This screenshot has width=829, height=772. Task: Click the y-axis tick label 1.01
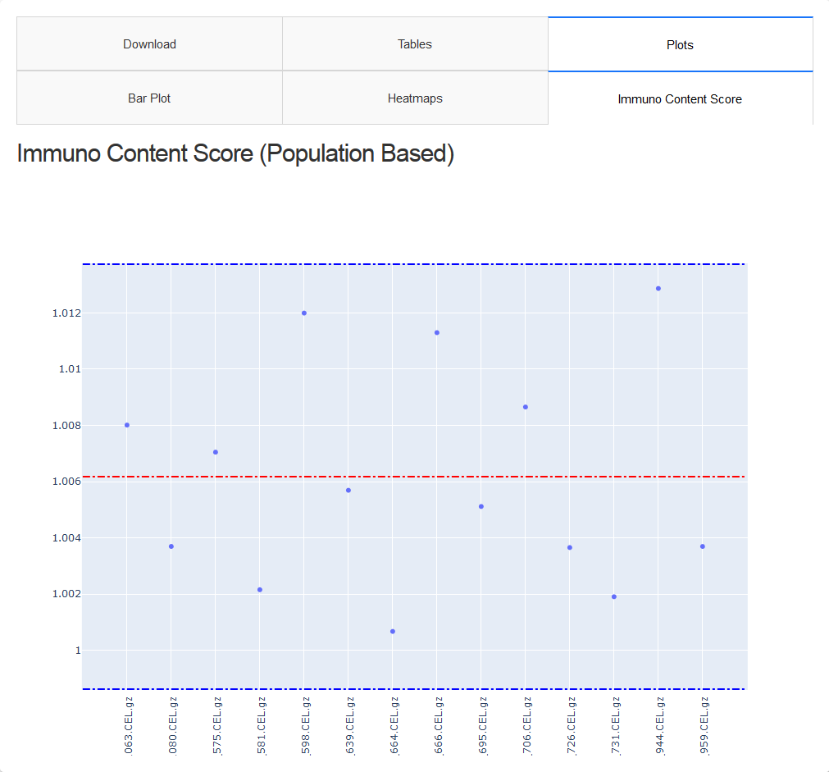pos(70,369)
